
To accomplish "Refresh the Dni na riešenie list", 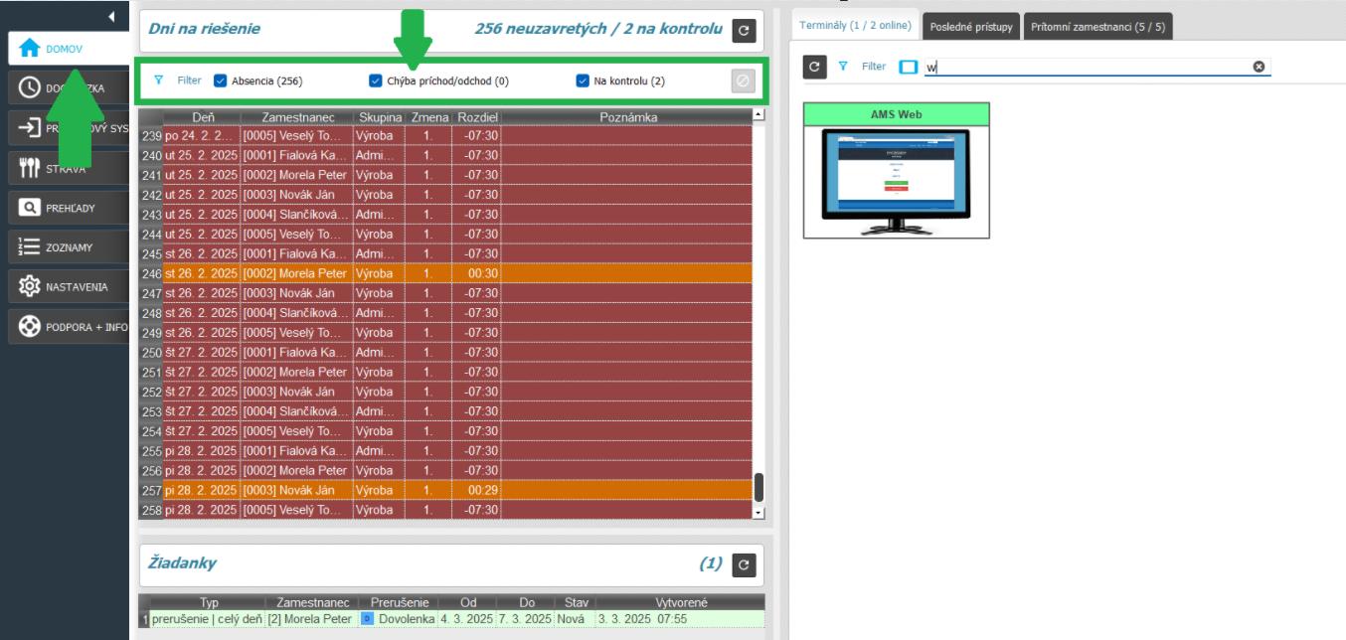I will (x=744, y=31).
